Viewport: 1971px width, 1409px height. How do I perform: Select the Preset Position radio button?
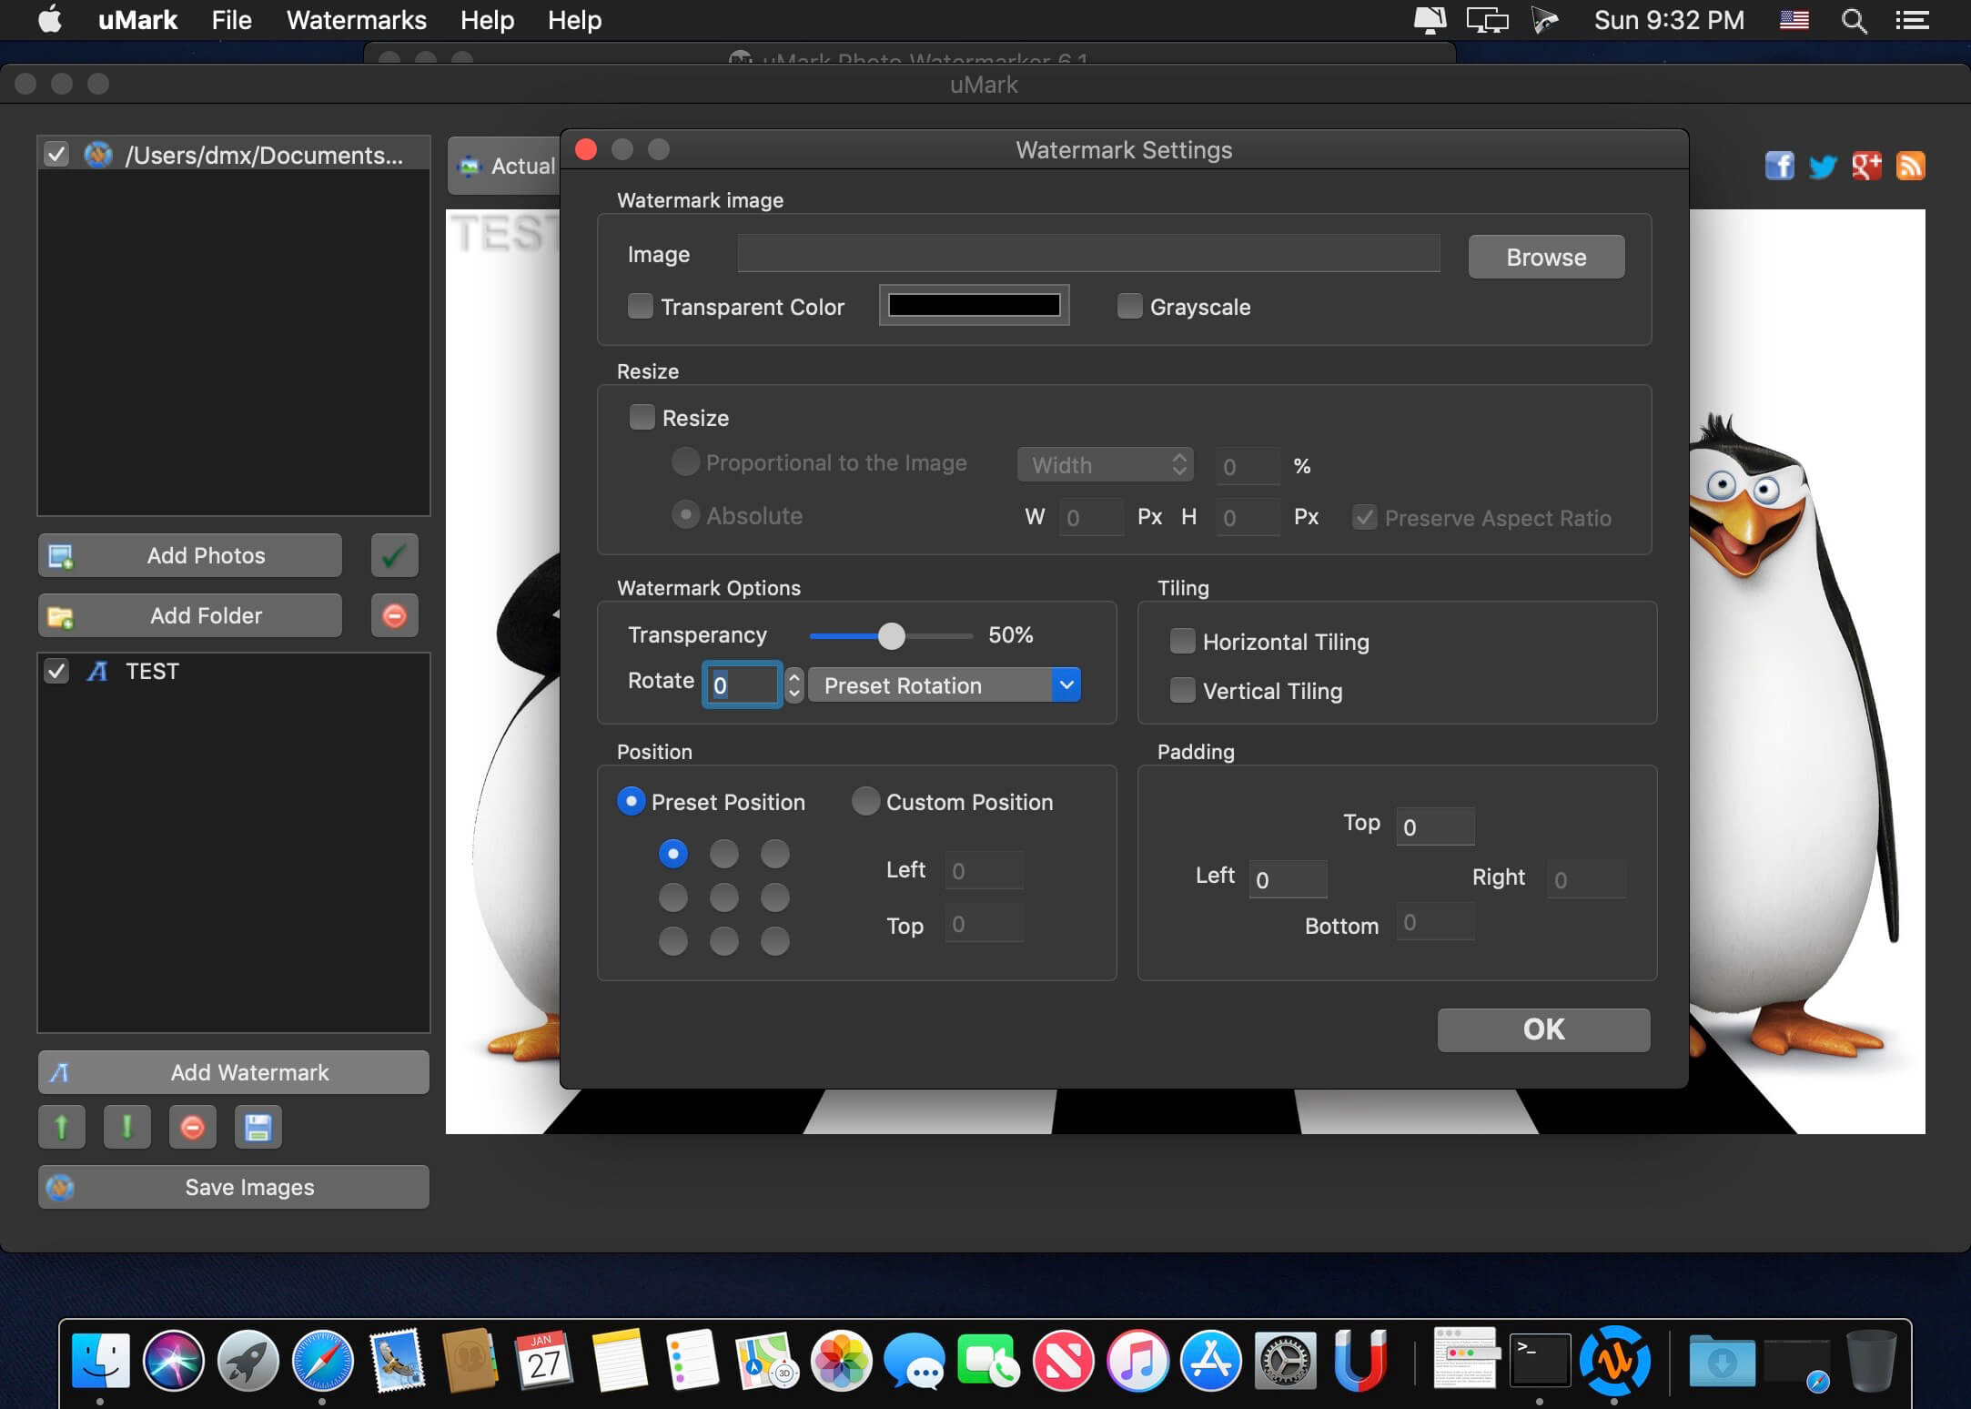pos(631,801)
